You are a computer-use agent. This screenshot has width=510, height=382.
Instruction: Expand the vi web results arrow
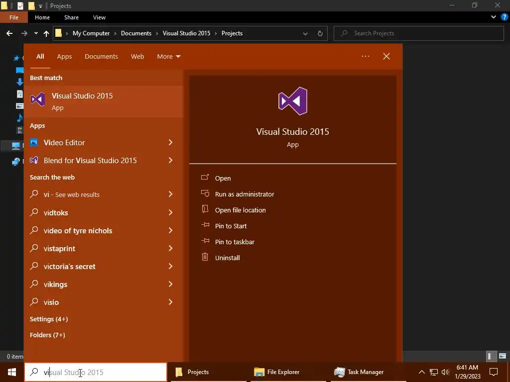[x=170, y=194]
